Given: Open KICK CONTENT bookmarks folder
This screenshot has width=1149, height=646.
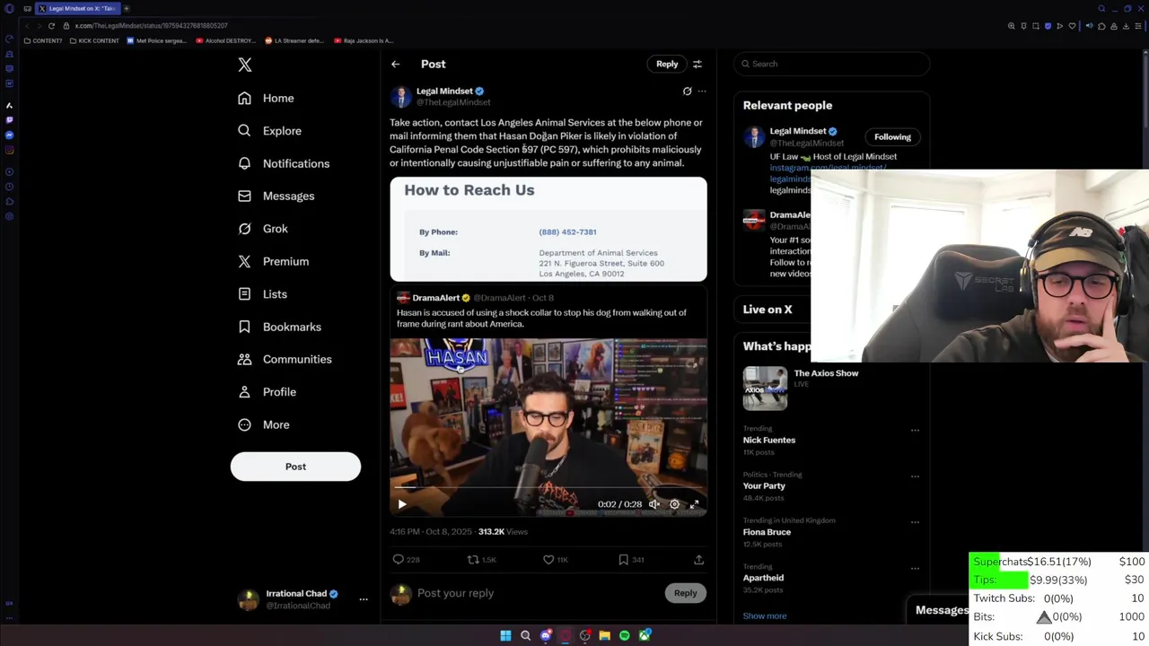Looking at the screenshot, I should pyautogui.click(x=95, y=40).
